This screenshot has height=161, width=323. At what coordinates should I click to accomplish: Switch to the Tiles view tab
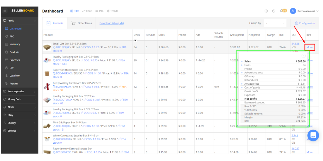click(x=75, y=11)
